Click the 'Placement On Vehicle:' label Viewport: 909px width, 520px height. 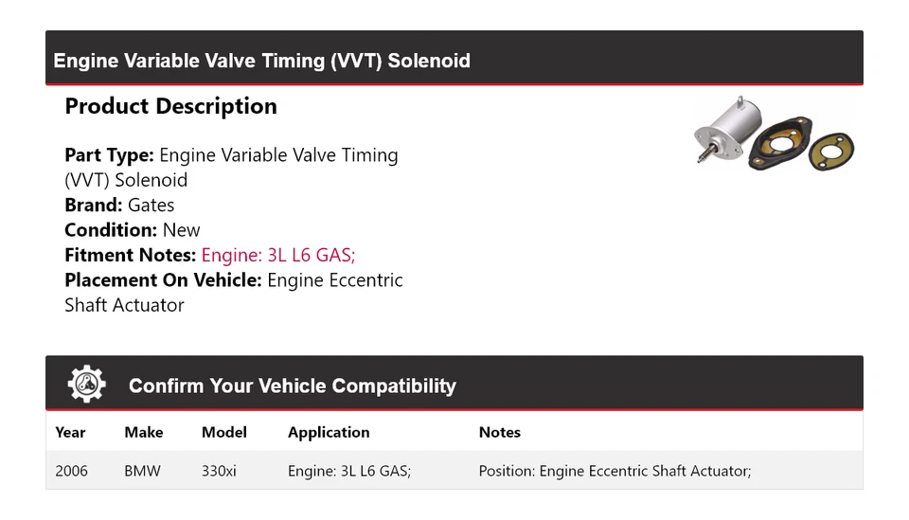(163, 280)
